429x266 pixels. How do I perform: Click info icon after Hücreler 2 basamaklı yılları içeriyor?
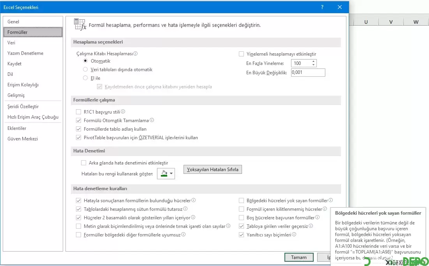pyautogui.click(x=193, y=217)
